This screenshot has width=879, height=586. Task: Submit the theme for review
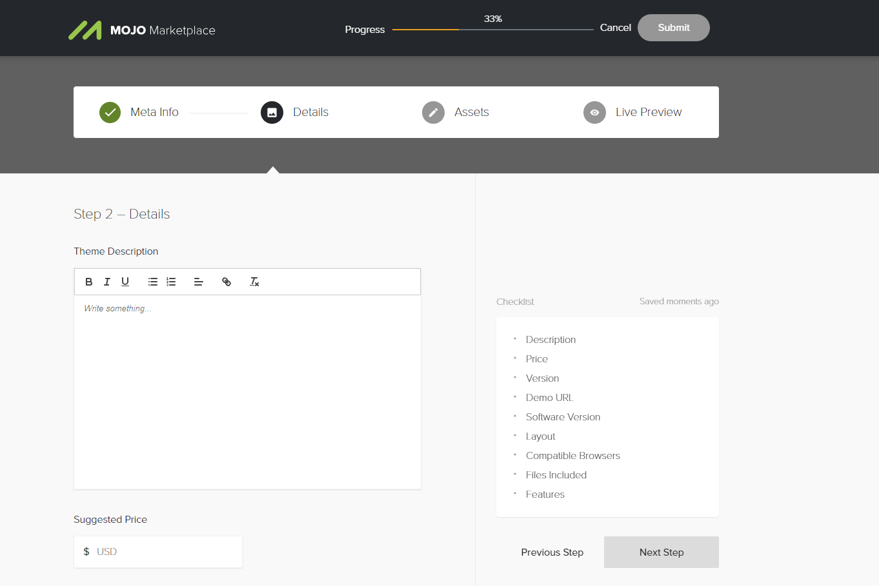coord(673,28)
